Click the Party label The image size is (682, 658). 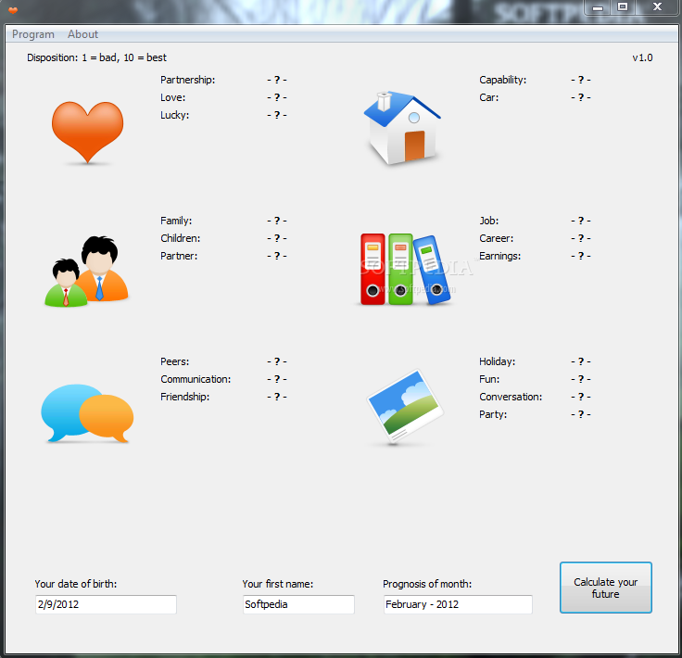coord(493,414)
